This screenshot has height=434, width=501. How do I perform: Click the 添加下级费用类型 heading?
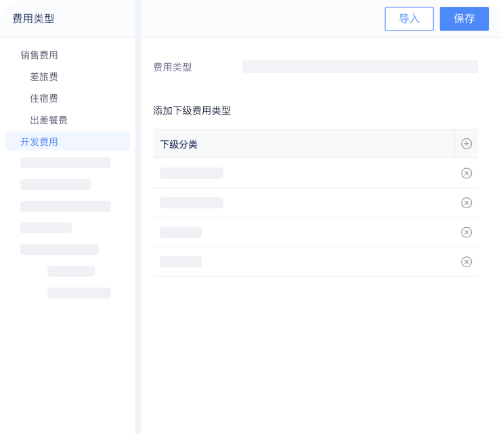pos(192,111)
